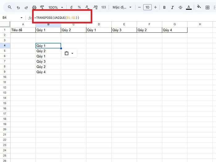Click cell A1 'Tiêu đề'
216x162 pixels.
click(x=23, y=30)
